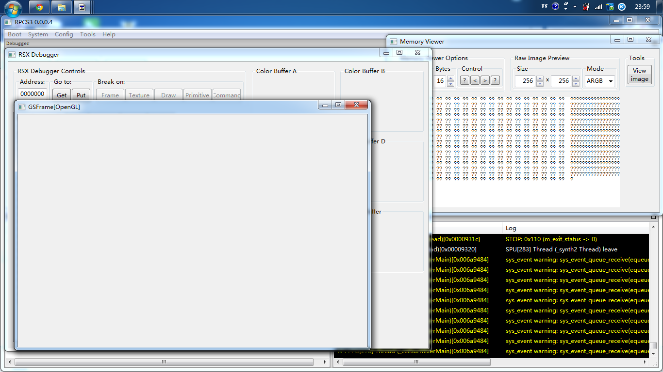Click the round K tray icon
Viewport: 663px width, 372px height.
point(622,7)
